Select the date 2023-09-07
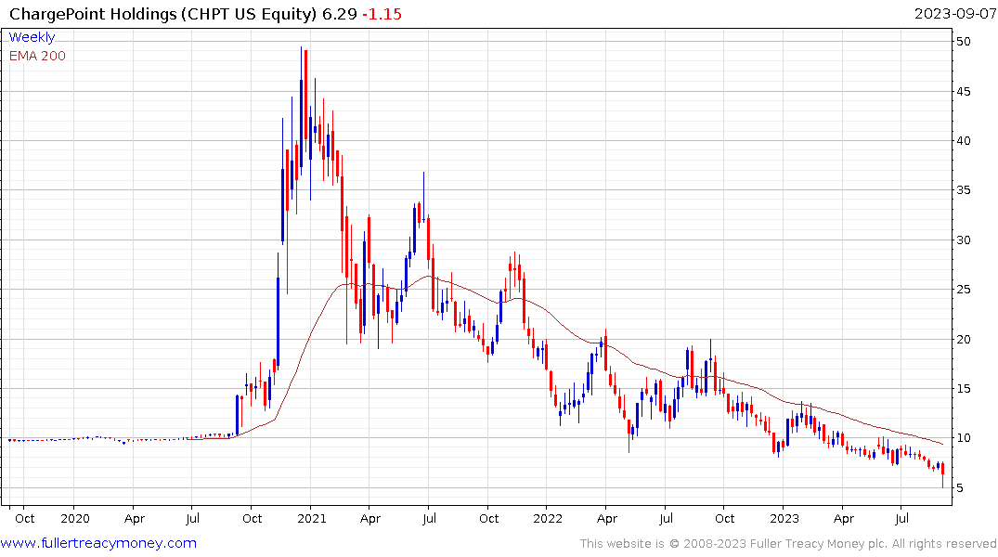The height and width of the screenshot is (557, 998). (x=955, y=14)
